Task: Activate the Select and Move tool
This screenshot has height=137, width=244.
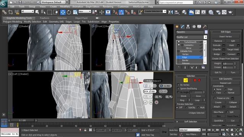Action: click(x=63, y=12)
